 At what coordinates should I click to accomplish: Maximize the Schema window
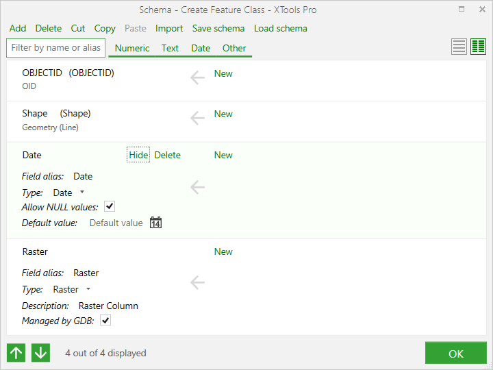462,9
